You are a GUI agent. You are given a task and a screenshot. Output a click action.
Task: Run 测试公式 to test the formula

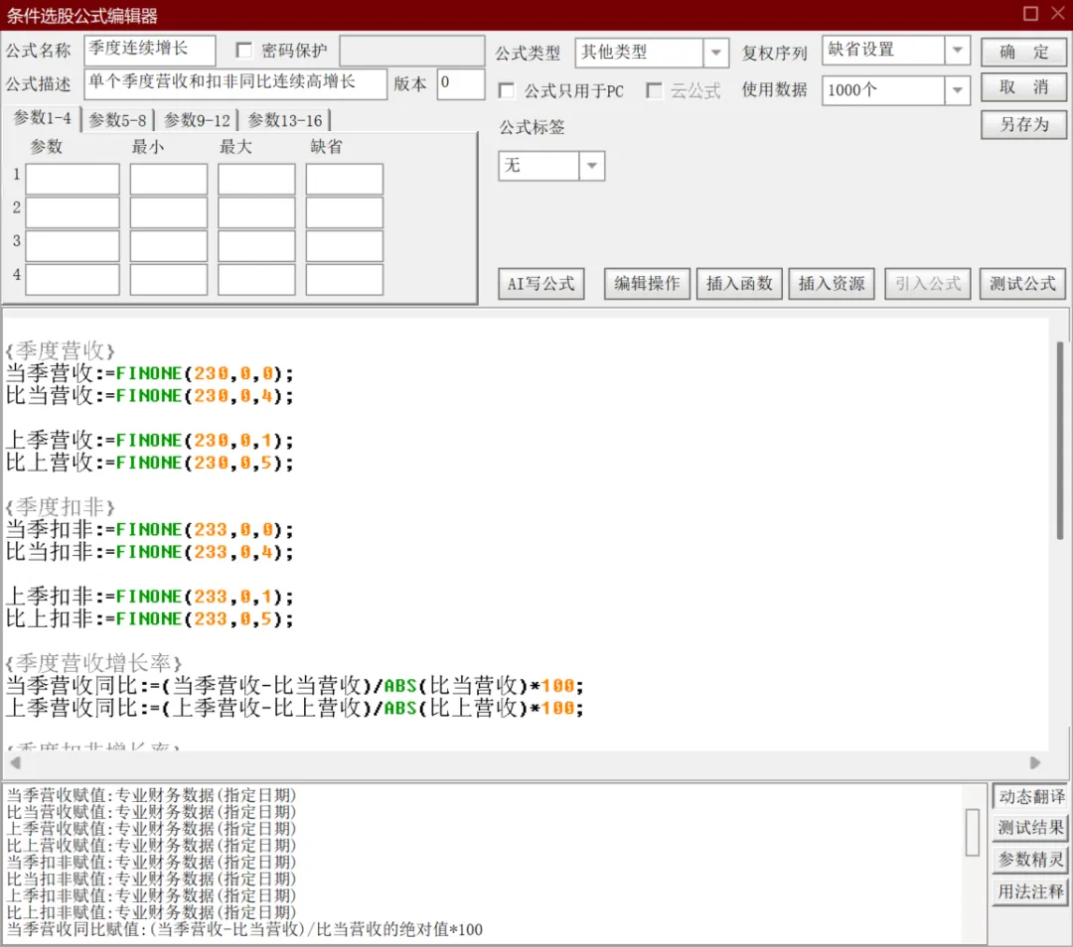click(x=1022, y=284)
